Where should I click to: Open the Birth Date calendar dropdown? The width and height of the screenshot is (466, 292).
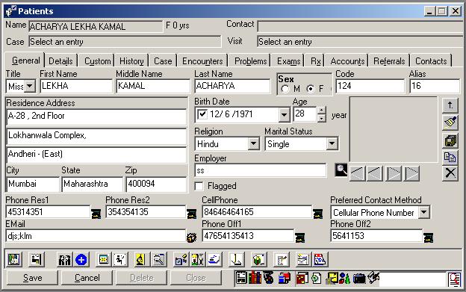point(284,115)
